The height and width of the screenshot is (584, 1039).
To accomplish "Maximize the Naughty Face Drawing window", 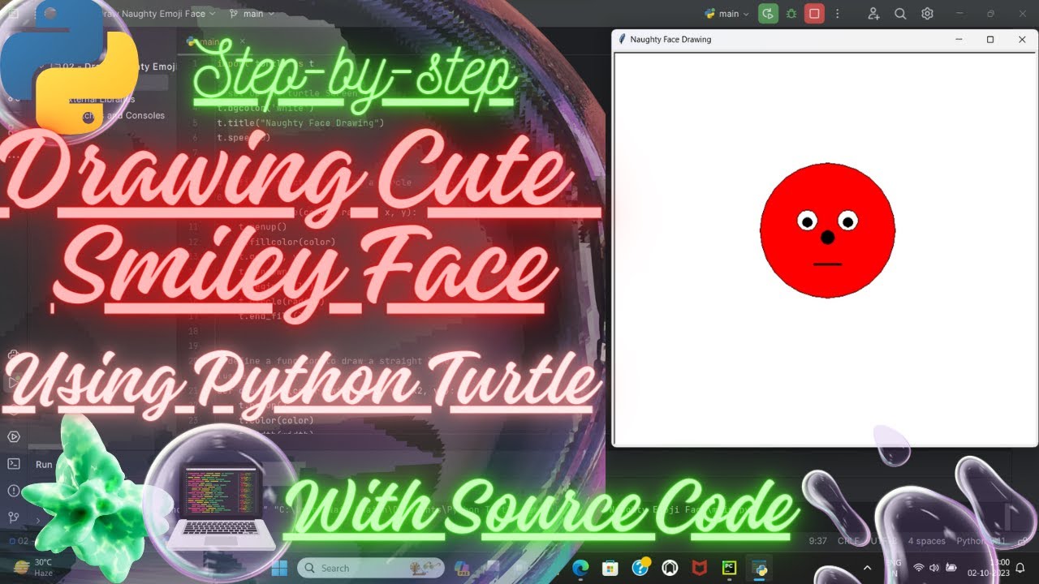I will (x=990, y=39).
